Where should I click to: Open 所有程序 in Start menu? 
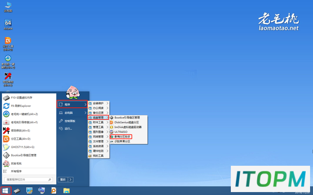(x=29, y=171)
